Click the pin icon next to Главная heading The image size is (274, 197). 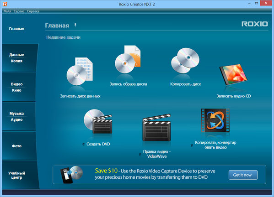click(75, 25)
